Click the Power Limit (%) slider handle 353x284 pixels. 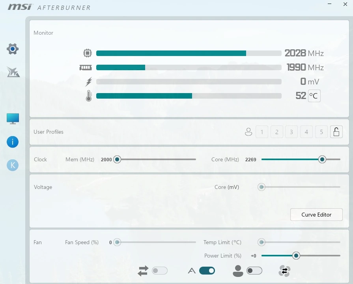pyautogui.click(x=296, y=256)
